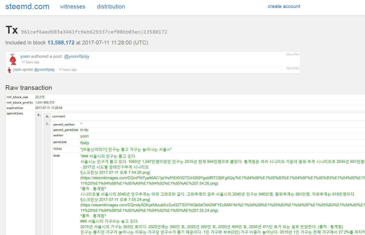Click parent_permlink value kr-city
The image size is (365, 235).
click(x=84, y=130)
